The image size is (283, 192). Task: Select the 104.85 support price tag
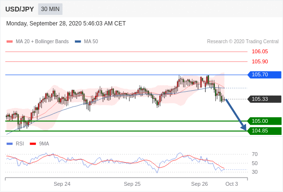[264, 131]
